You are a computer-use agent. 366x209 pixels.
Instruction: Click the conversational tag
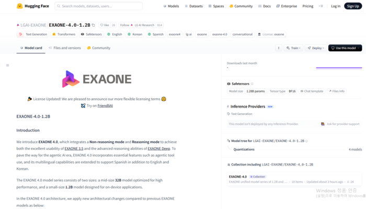point(242,34)
